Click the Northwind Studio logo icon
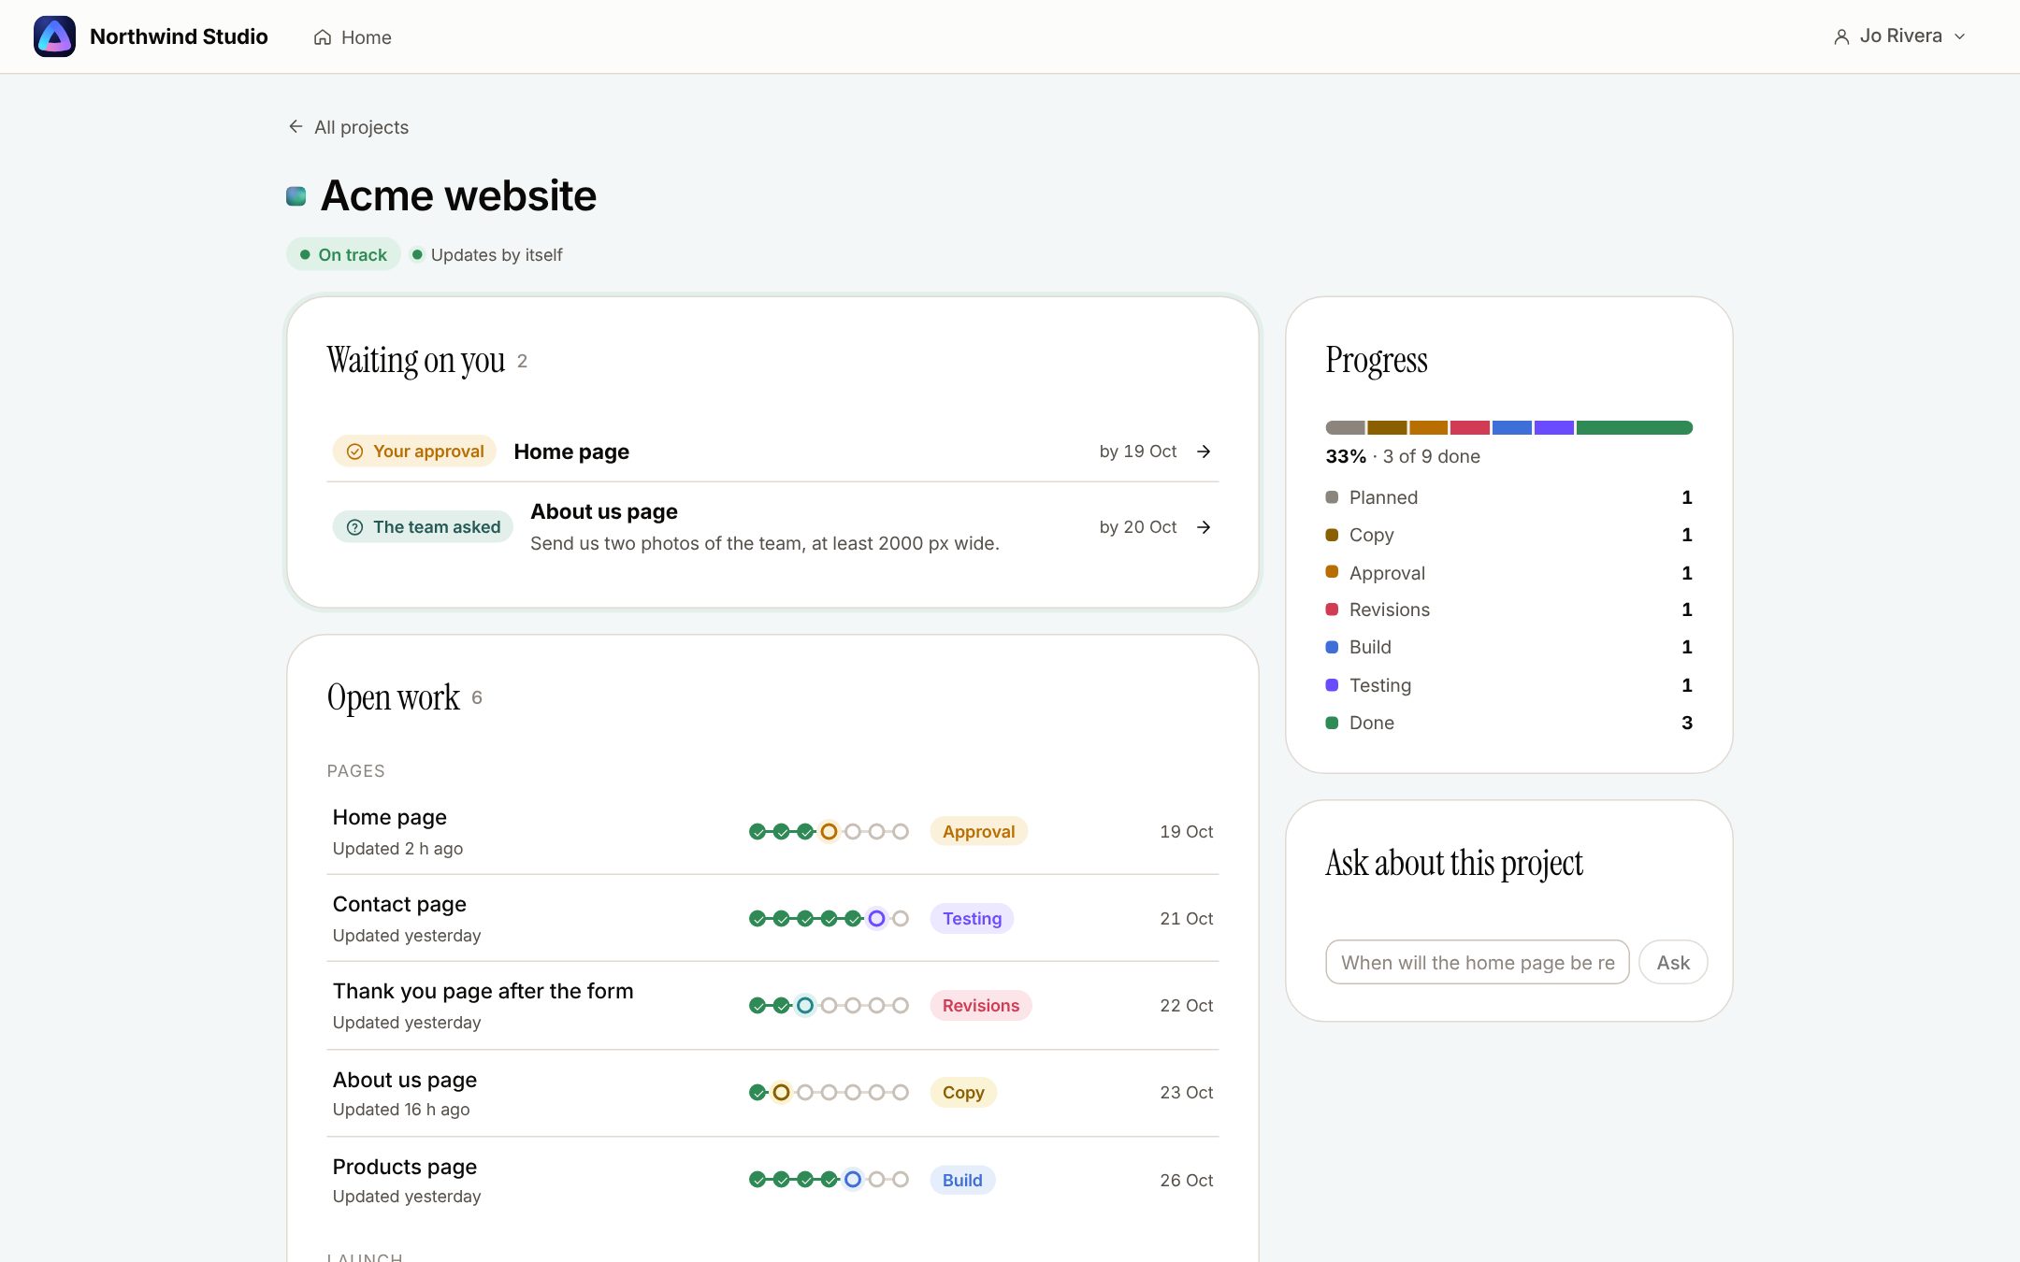2020x1262 pixels. tap(54, 36)
